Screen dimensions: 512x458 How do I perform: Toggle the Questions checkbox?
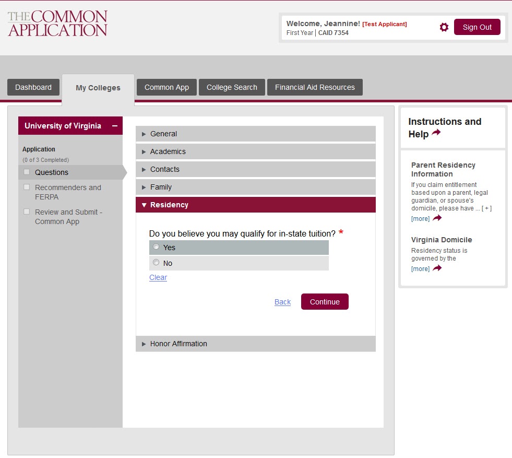click(27, 172)
